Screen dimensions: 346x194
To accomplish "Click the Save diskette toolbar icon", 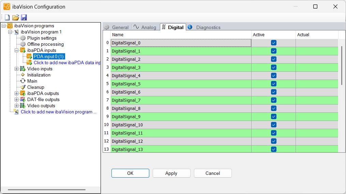I will (24, 17).
